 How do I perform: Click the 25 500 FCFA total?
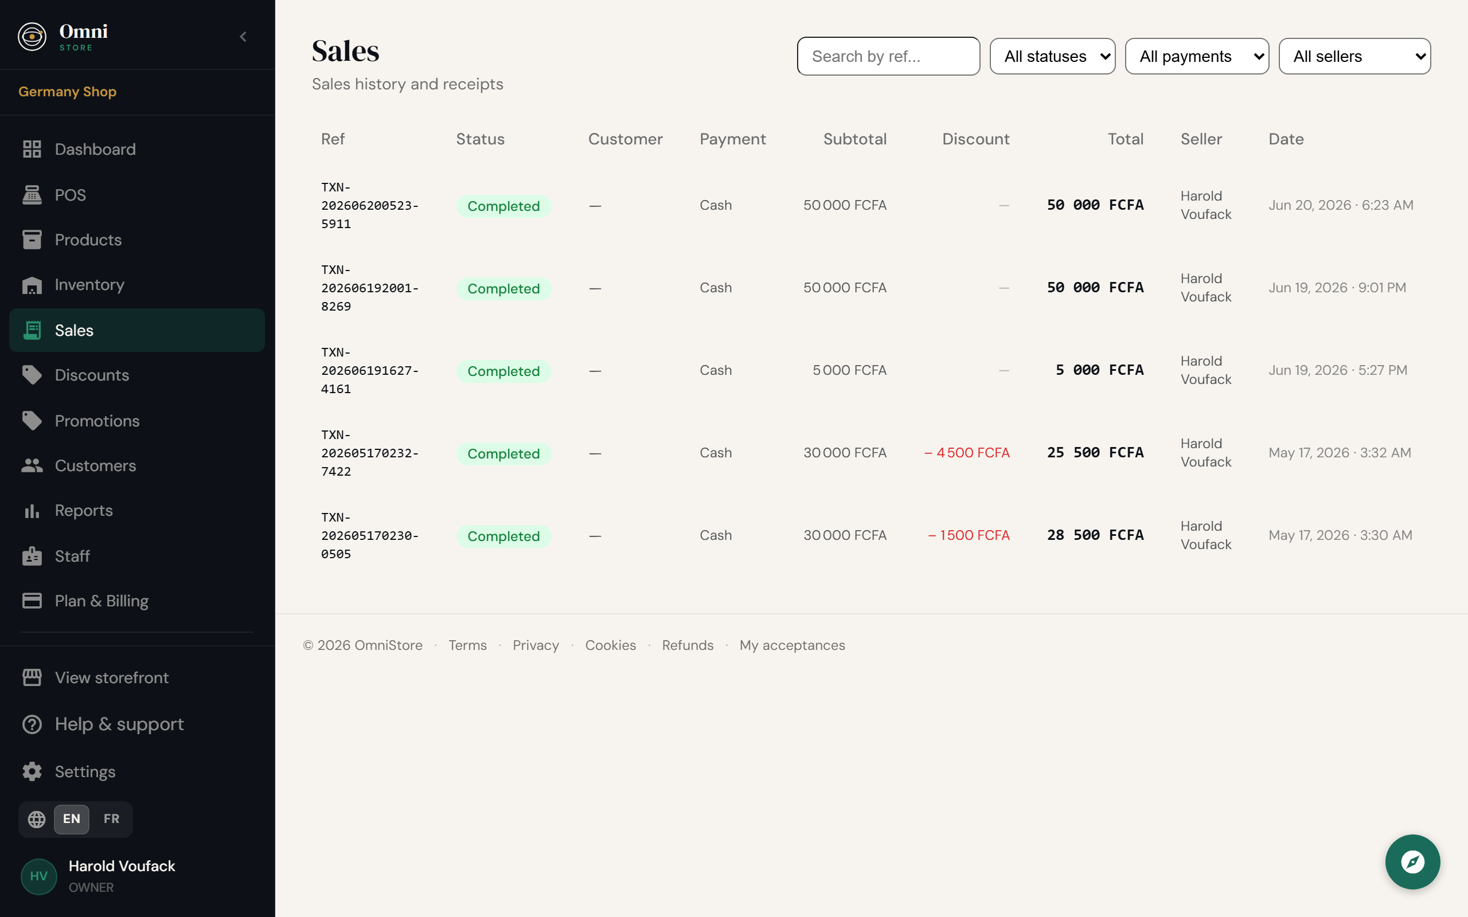coord(1095,452)
